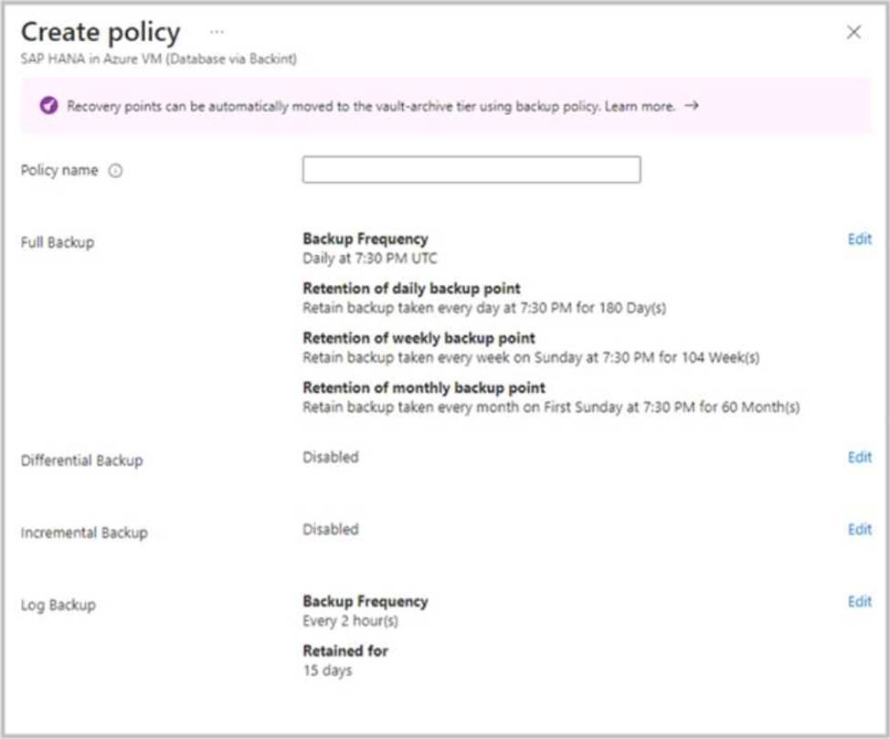The height and width of the screenshot is (739, 890).
Task: Close the Create policy pane
Action: 853,33
